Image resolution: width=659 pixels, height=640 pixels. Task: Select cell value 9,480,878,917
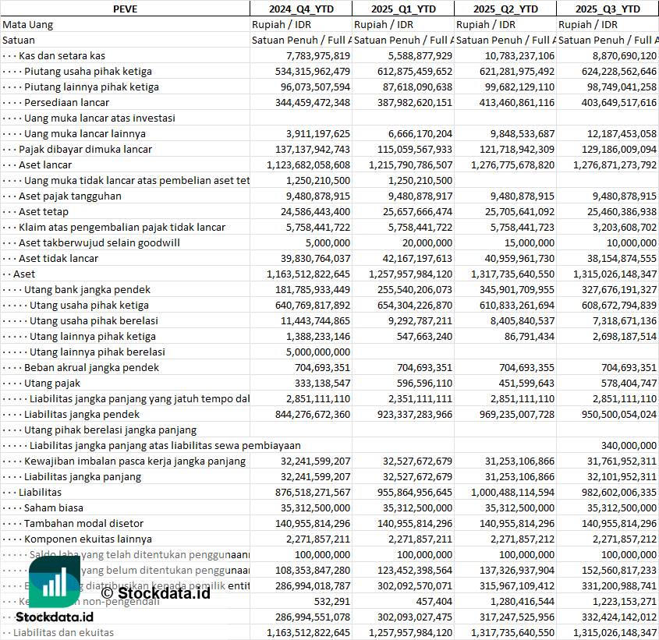coord(420,196)
